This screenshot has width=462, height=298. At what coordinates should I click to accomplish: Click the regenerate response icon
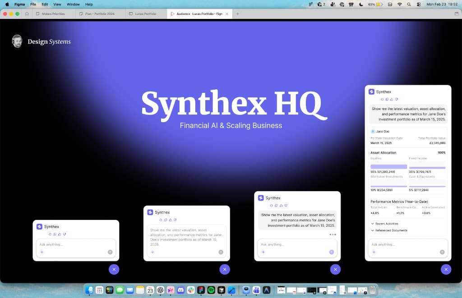(x=382, y=98)
